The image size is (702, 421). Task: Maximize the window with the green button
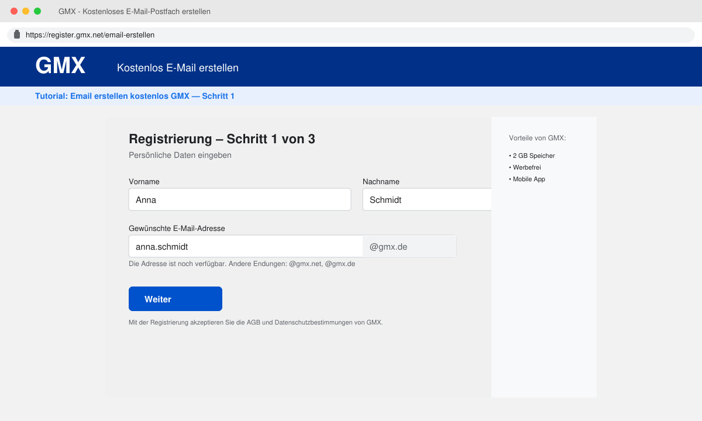pyautogui.click(x=37, y=11)
